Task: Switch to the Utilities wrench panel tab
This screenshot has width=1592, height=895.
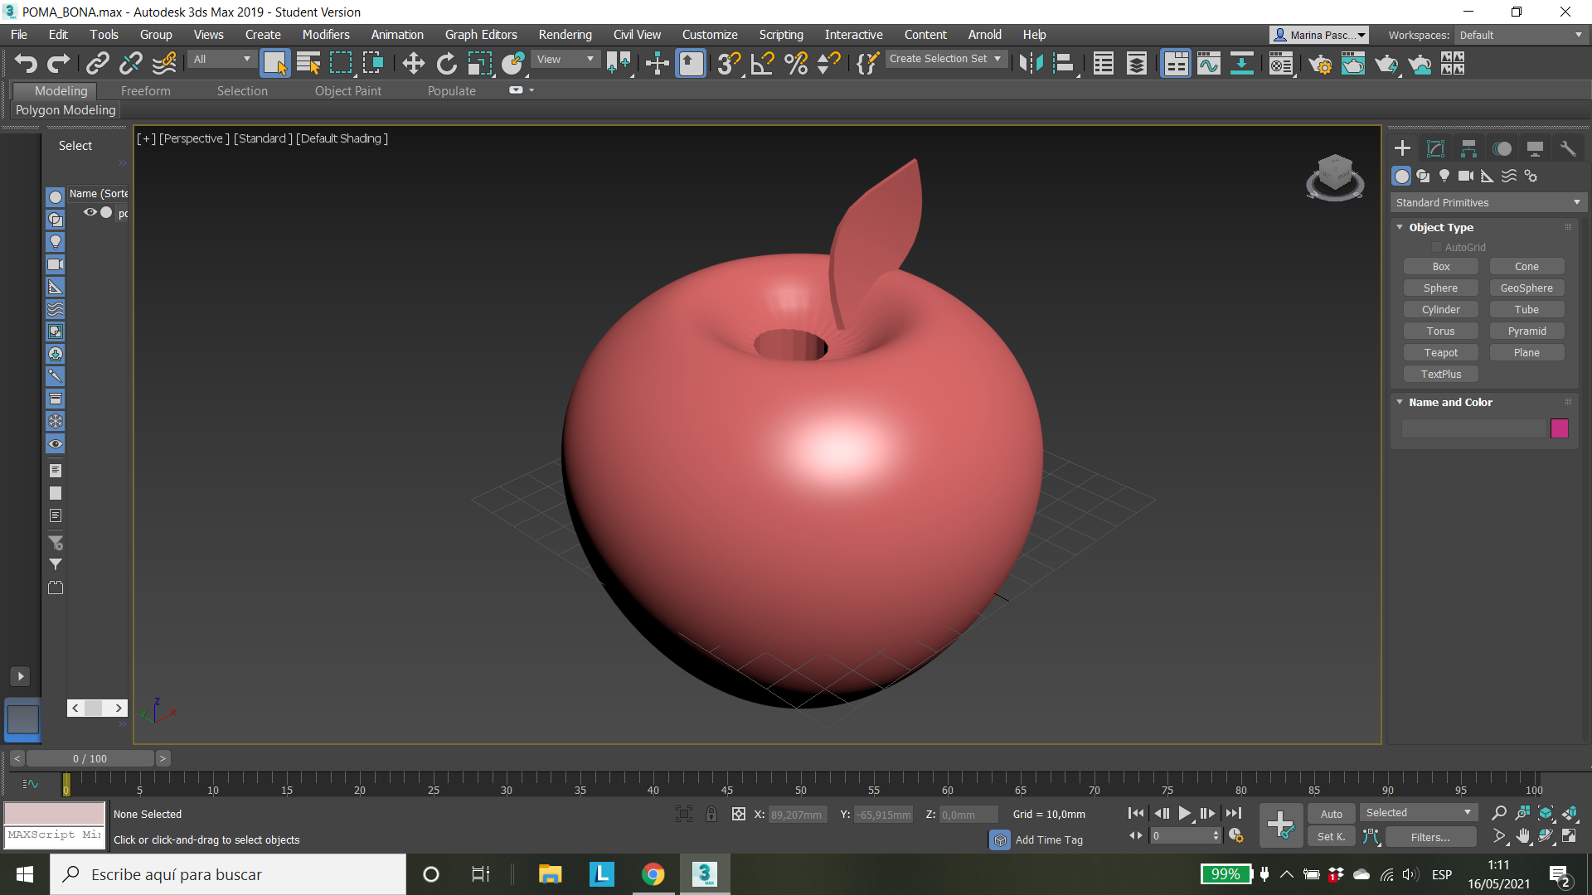Action: point(1567,148)
